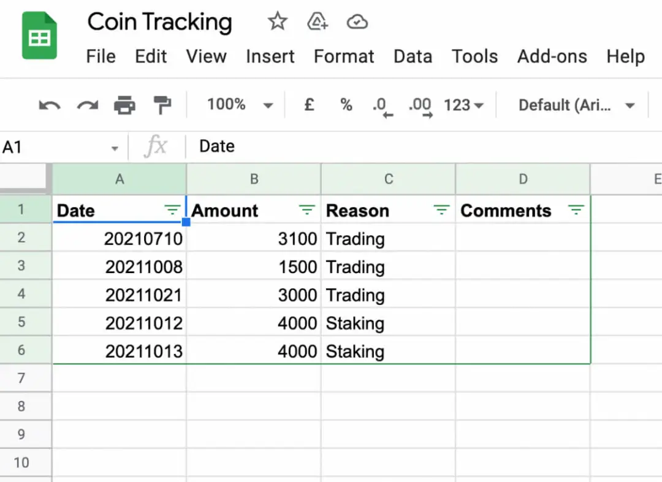Screen dimensions: 662x482
Task: Open the Reason column filter
Action: click(441, 210)
